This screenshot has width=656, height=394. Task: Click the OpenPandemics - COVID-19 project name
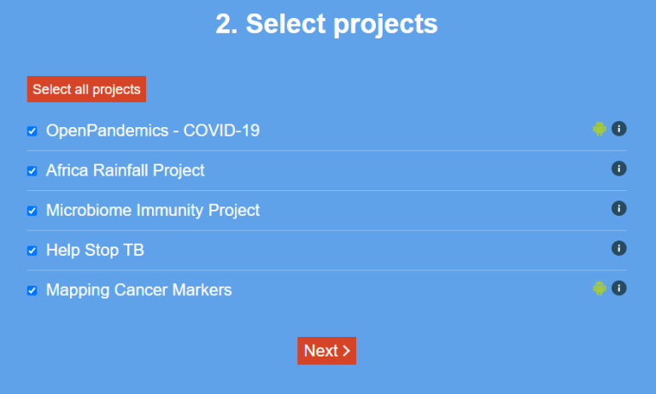pos(152,130)
